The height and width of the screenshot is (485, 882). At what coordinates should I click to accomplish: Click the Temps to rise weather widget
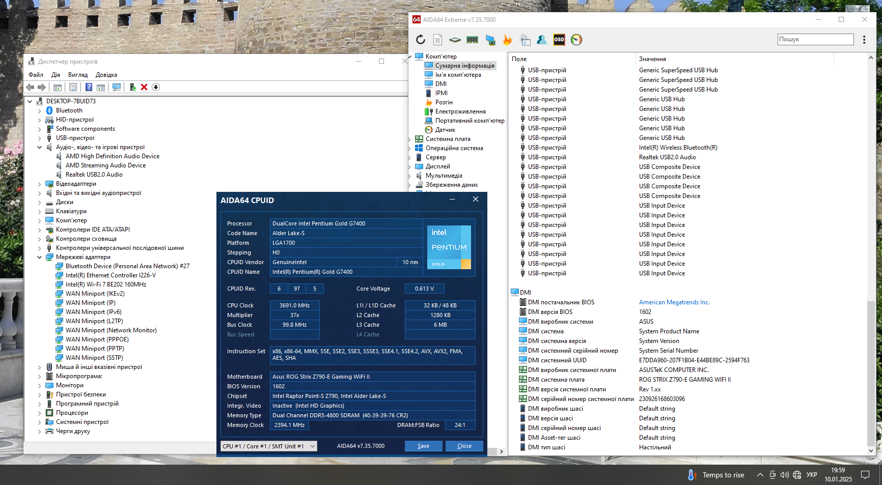(x=716, y=475)
